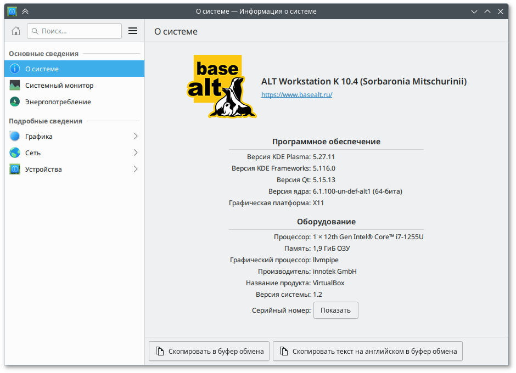Expand the Сеть category arrow
The image size is (516, 373).
click(135, 153)
